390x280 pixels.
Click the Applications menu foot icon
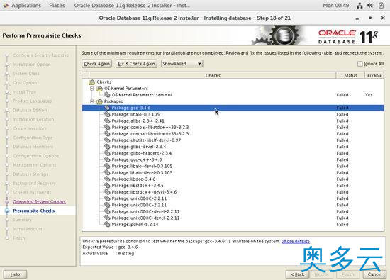(x=6, y=6)
